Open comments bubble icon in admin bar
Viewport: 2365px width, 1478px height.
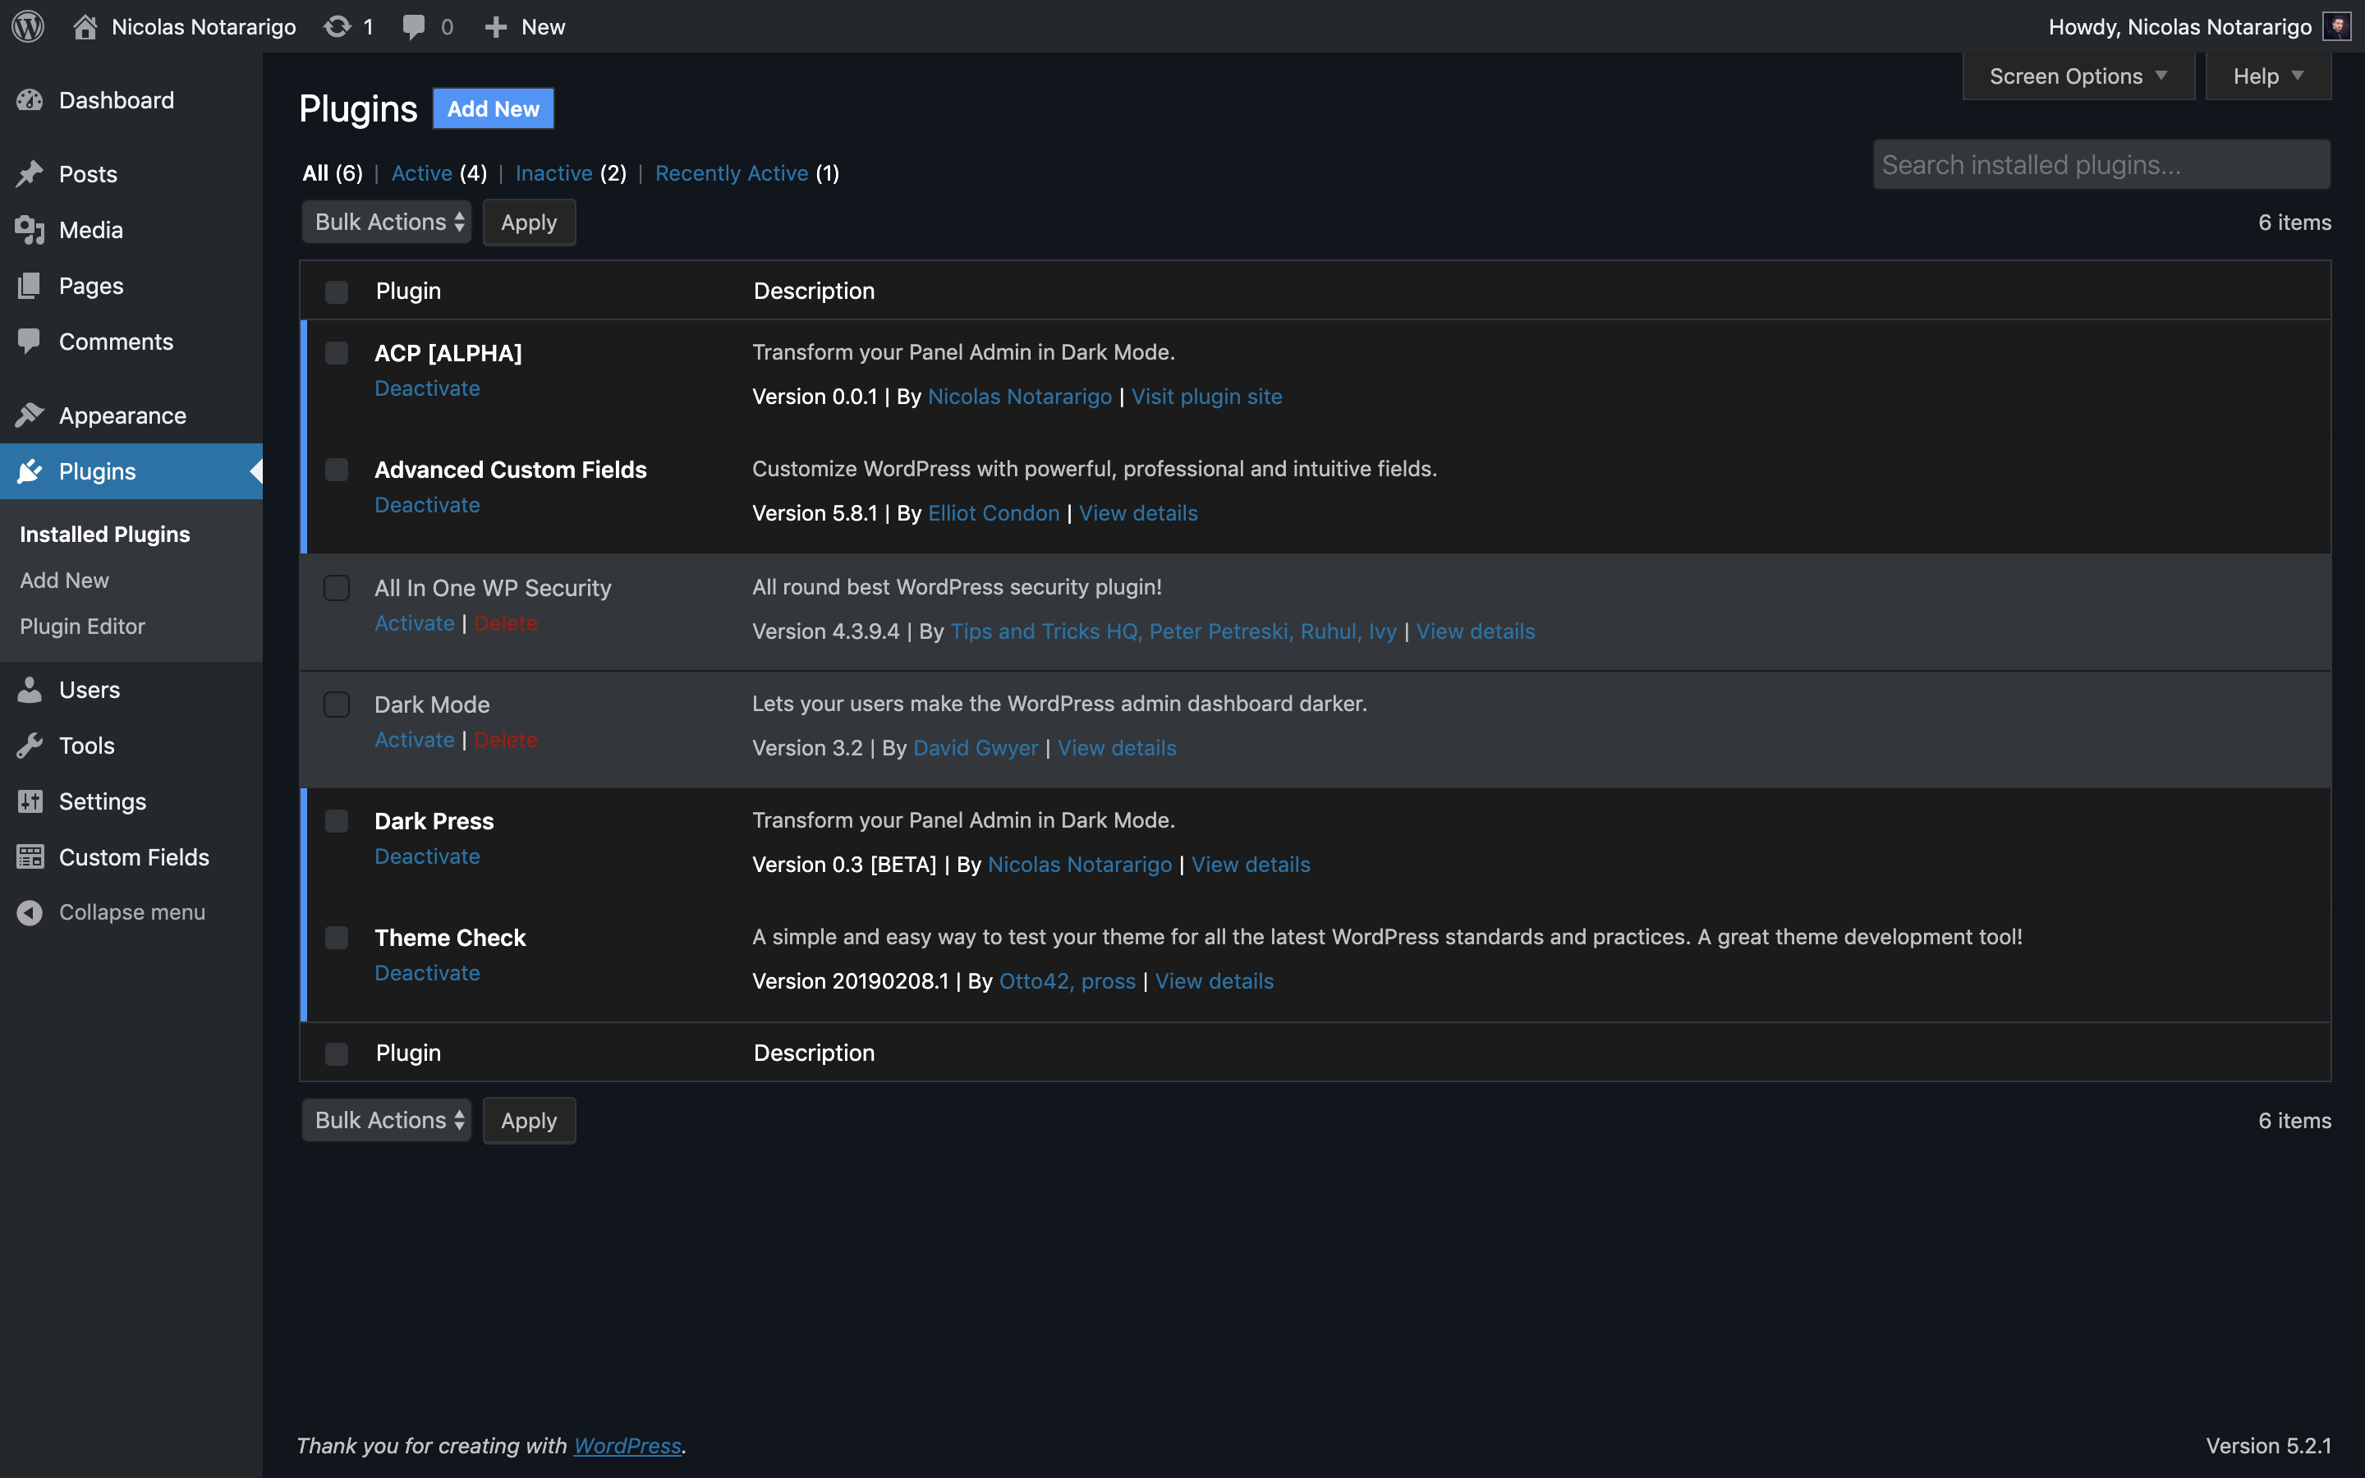[415, 26]
